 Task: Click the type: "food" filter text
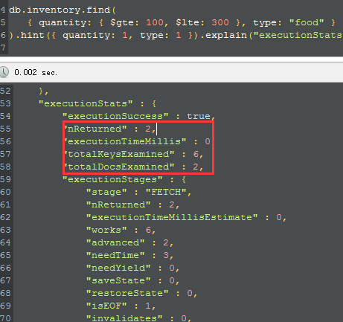tap(289, 22)
